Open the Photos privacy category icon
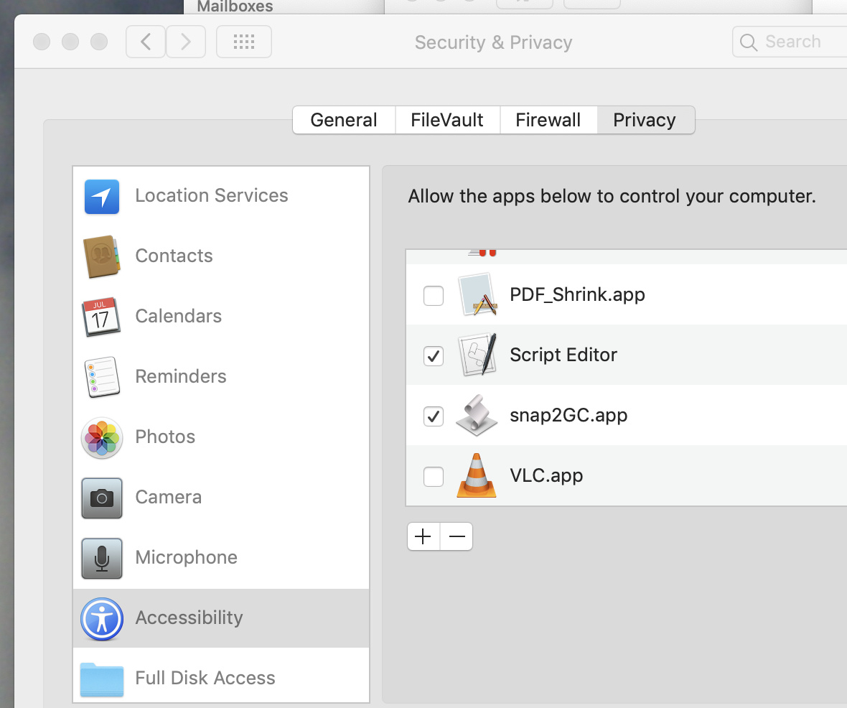 102,437
